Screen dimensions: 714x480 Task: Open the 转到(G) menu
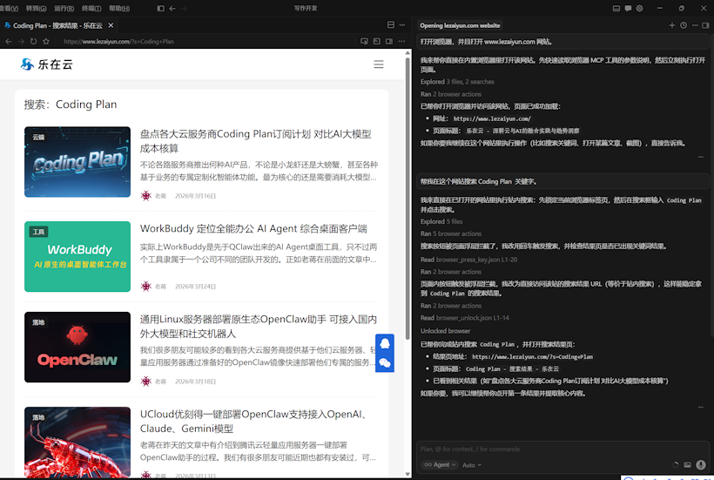click(36, 8)
